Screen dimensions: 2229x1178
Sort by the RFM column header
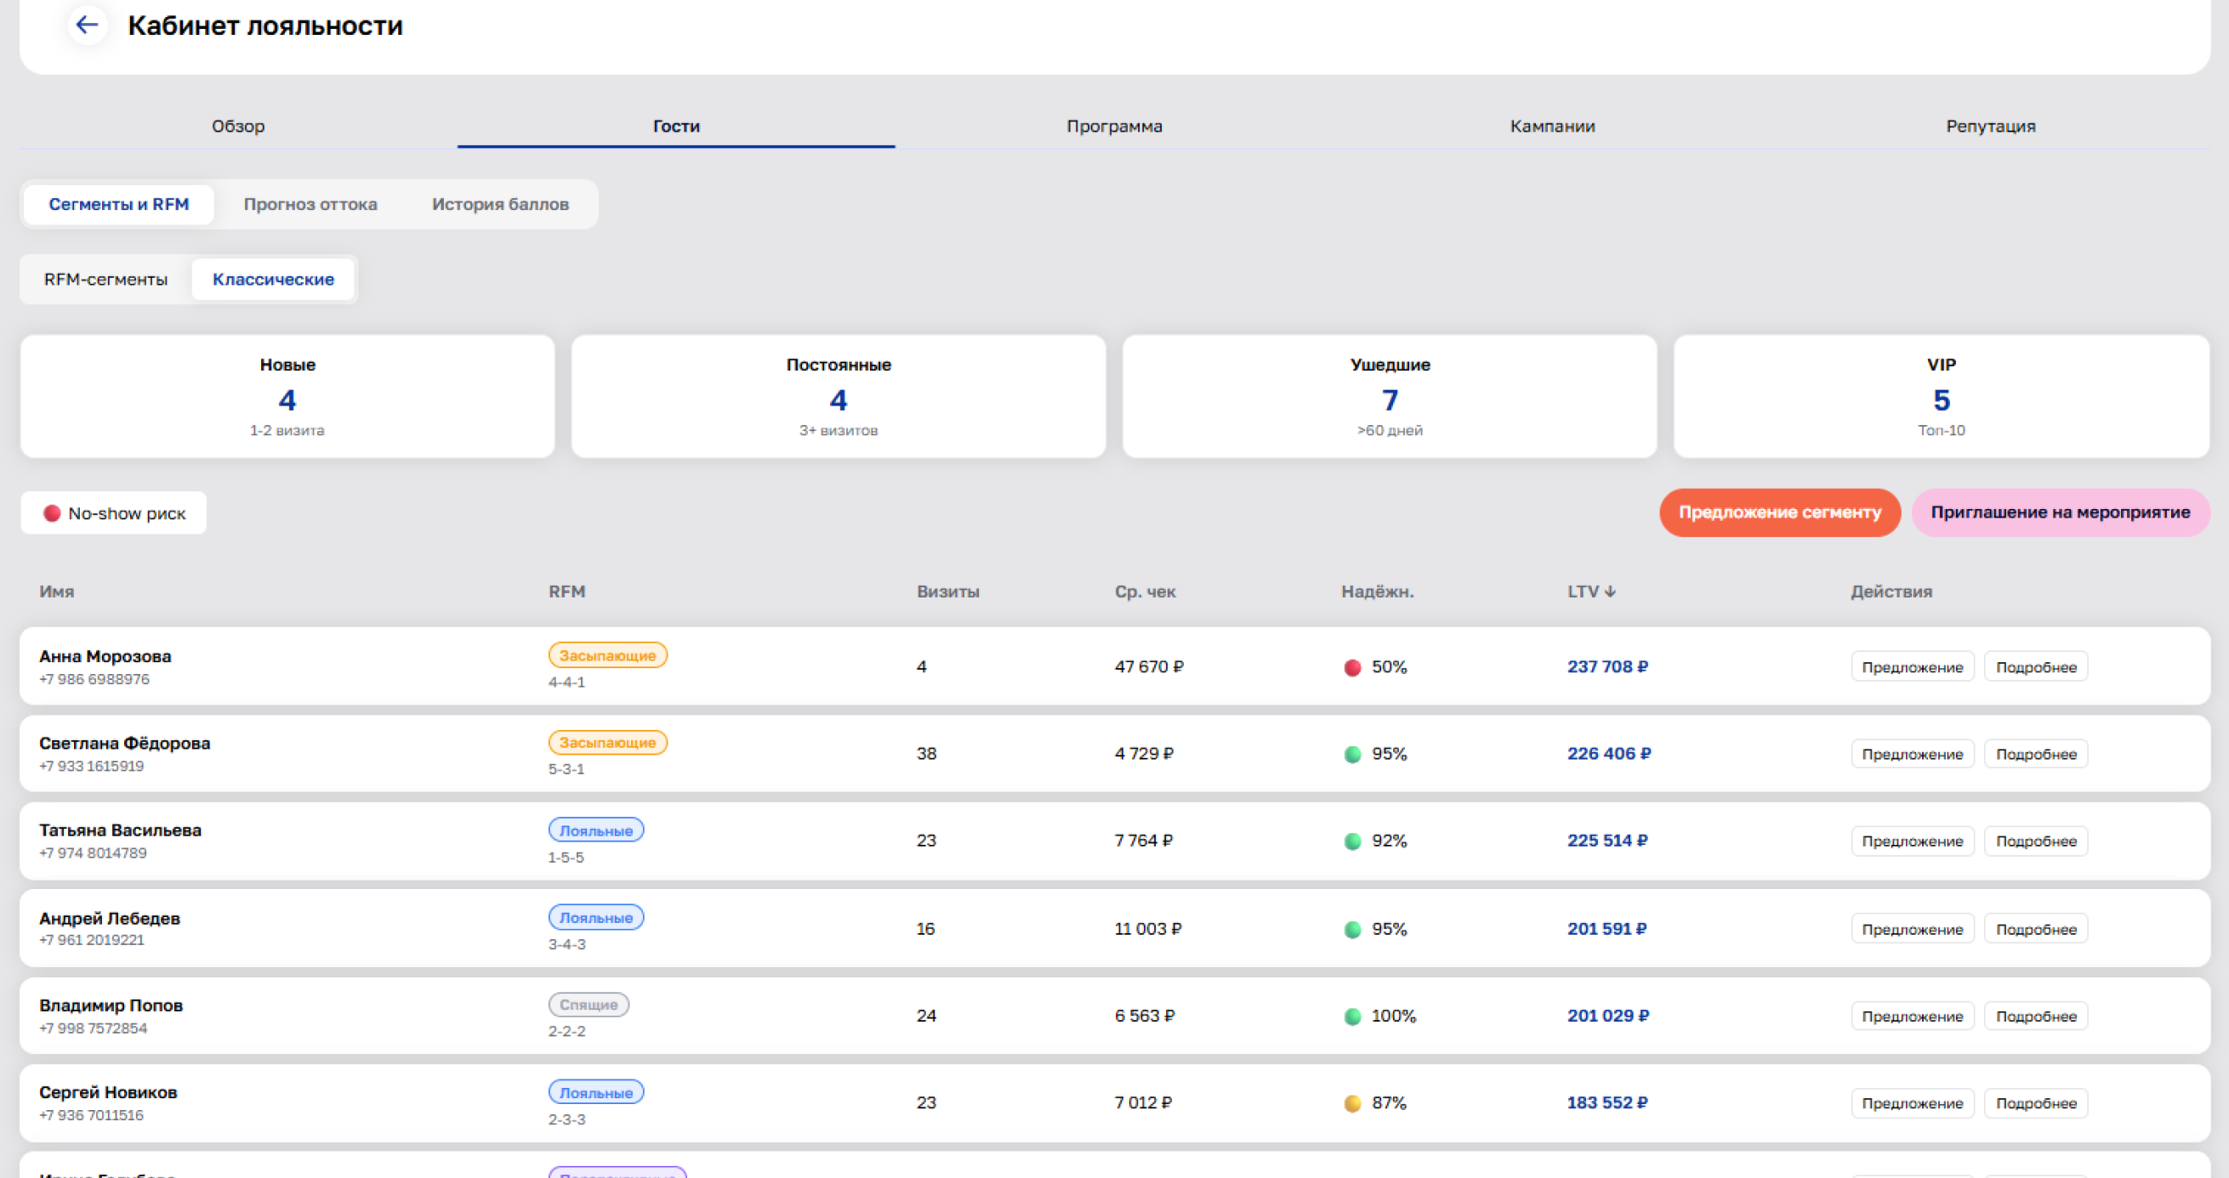click(x=566, y=592)
